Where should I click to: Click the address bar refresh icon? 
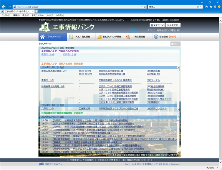tap(145, 7)
